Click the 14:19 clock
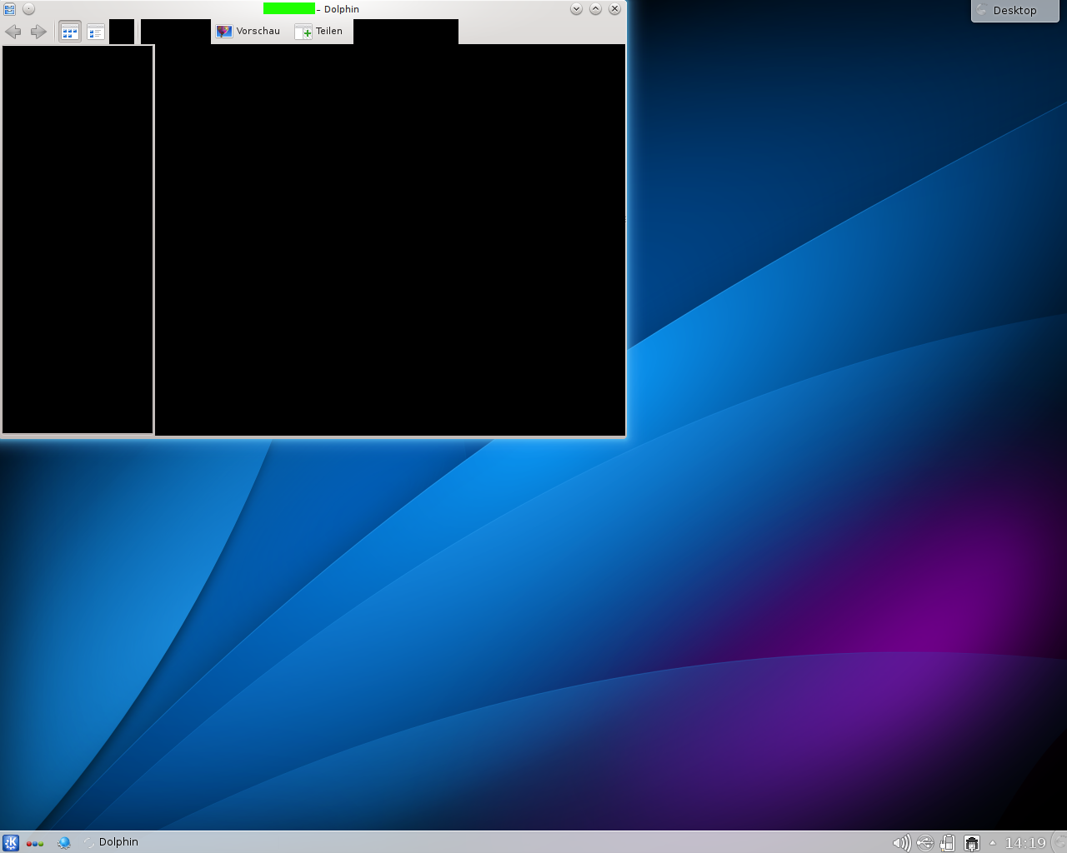Image resolution: width=1067 pixels, height=853 pixels. point(1024,843)
